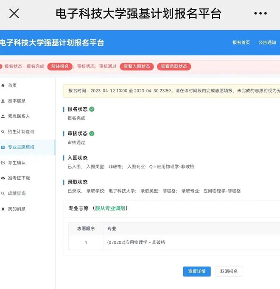Click the person icon beside 紧急联系人

3,116
